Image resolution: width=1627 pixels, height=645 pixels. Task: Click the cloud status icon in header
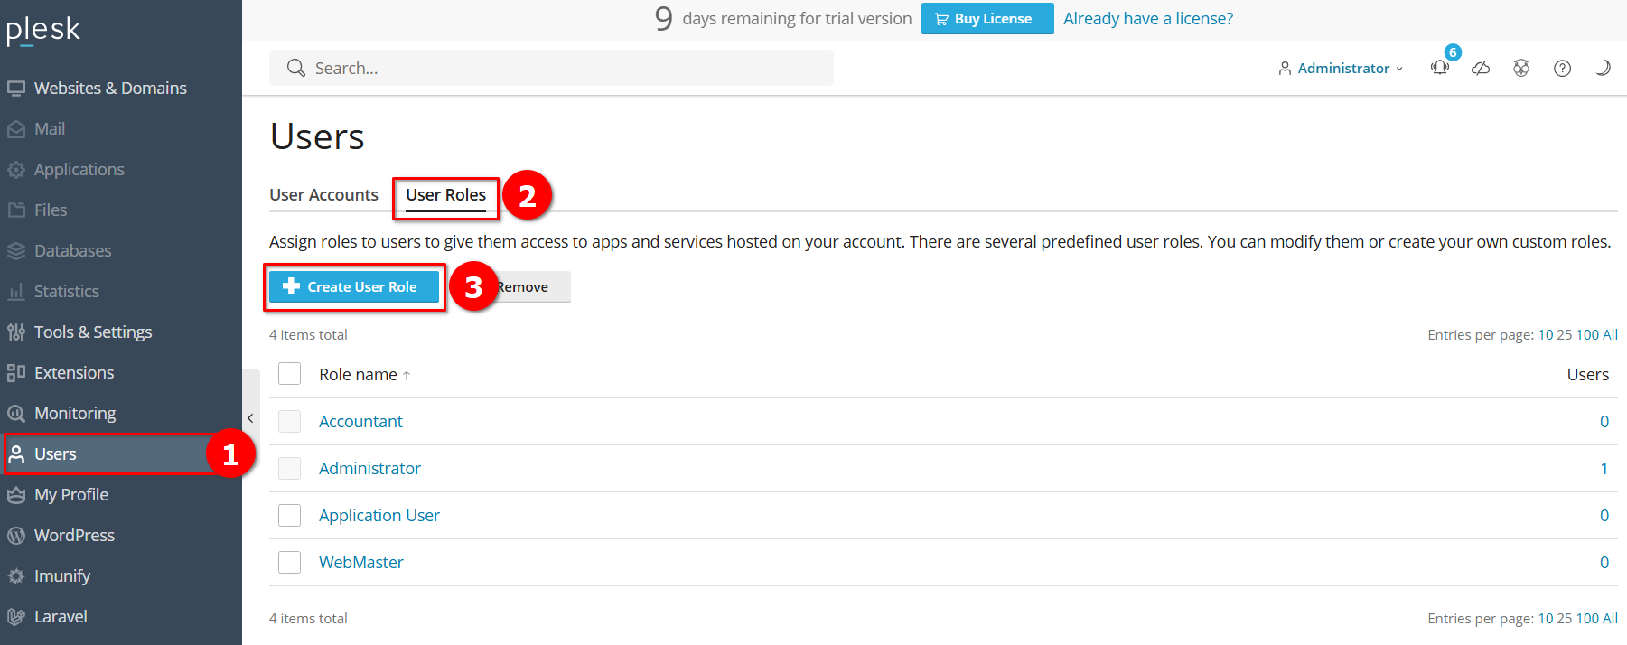[1481, 68]
